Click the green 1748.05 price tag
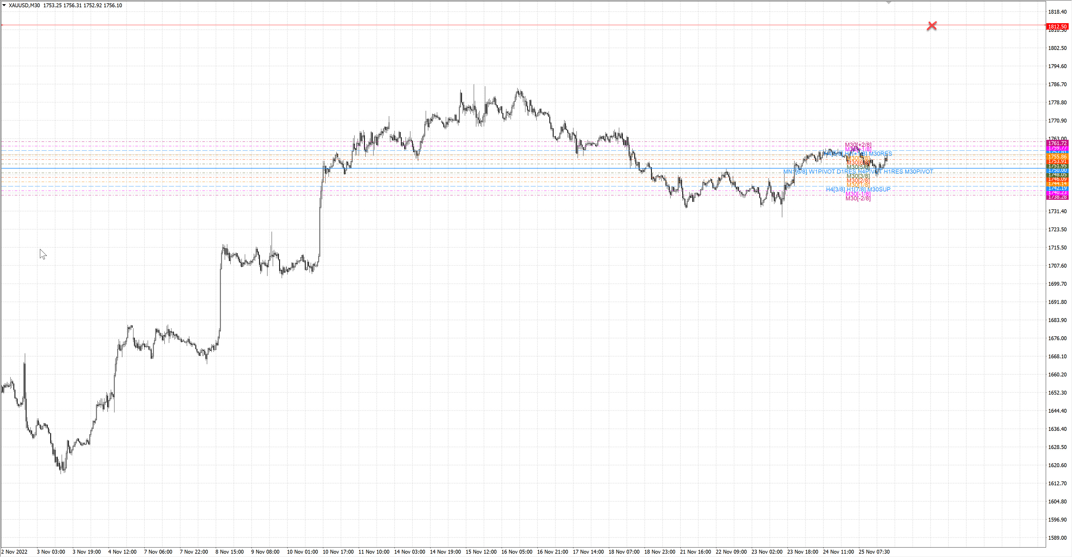The height and width of the screenshot is (557, 1072). (1057, 175)
